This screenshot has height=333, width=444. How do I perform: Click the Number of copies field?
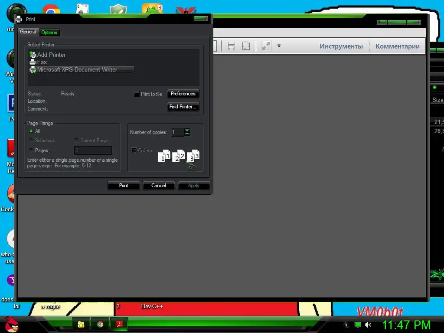177,132
